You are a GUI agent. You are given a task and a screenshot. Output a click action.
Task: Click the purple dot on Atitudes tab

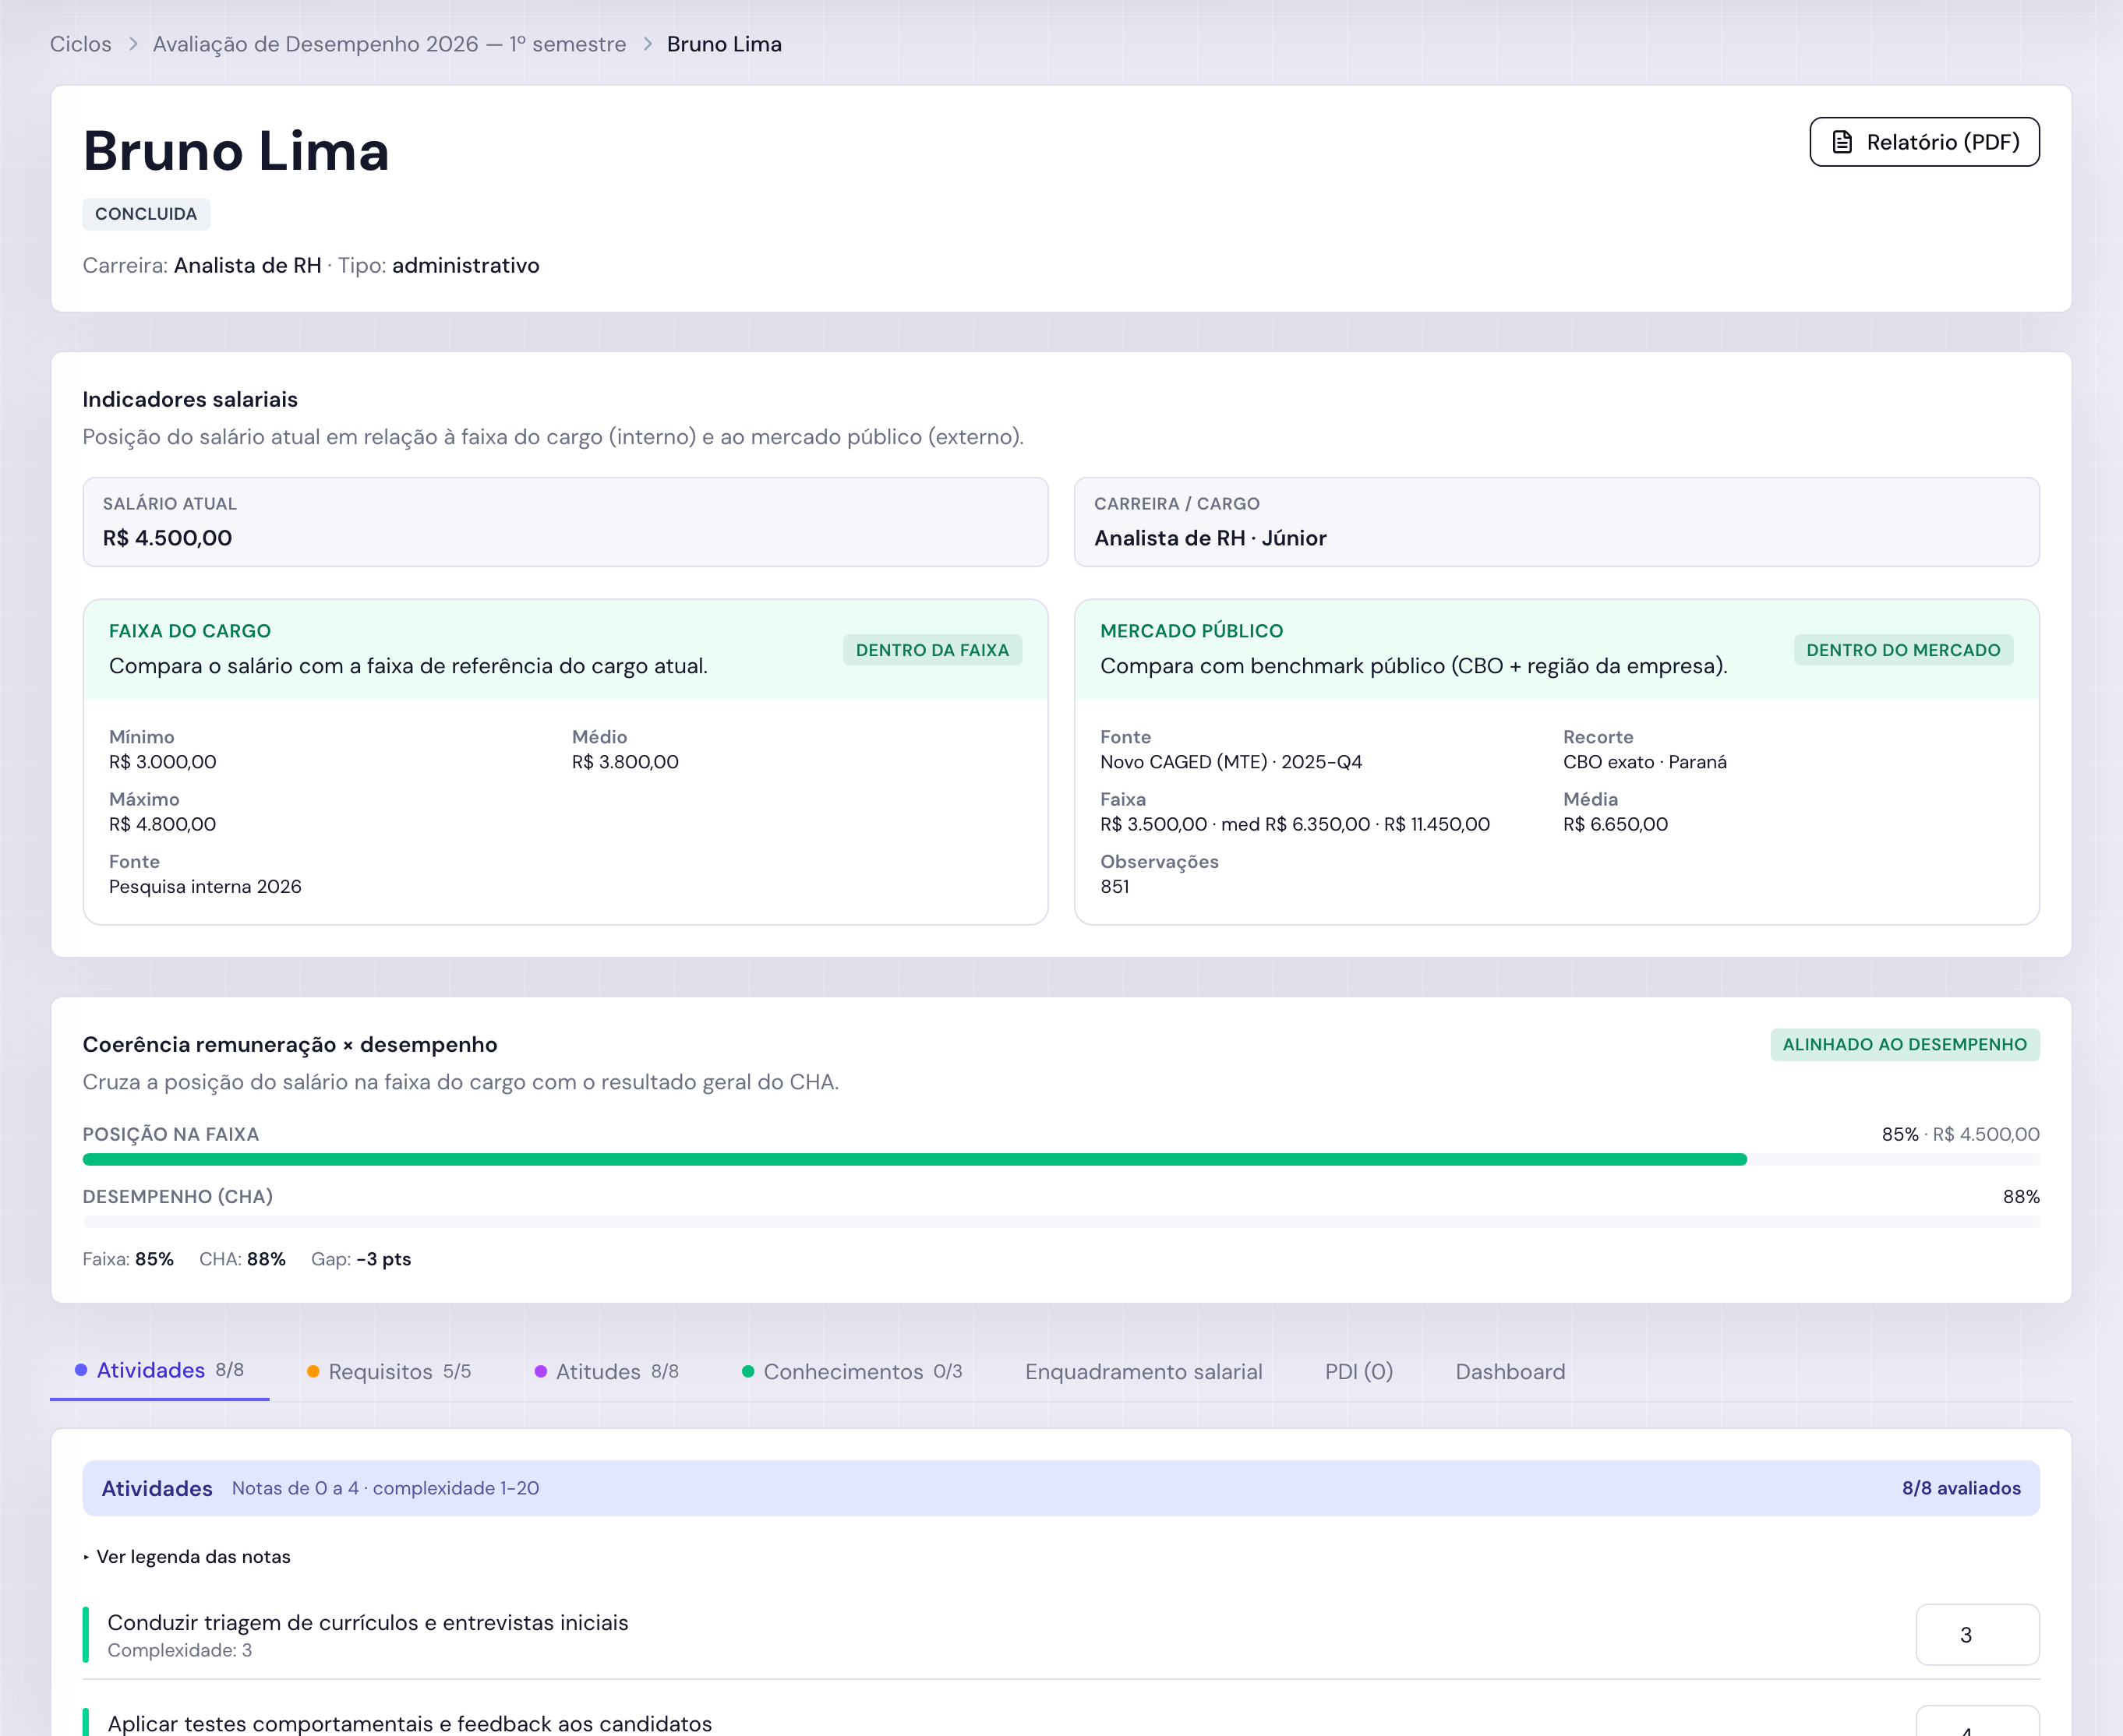pos(541,1372)
